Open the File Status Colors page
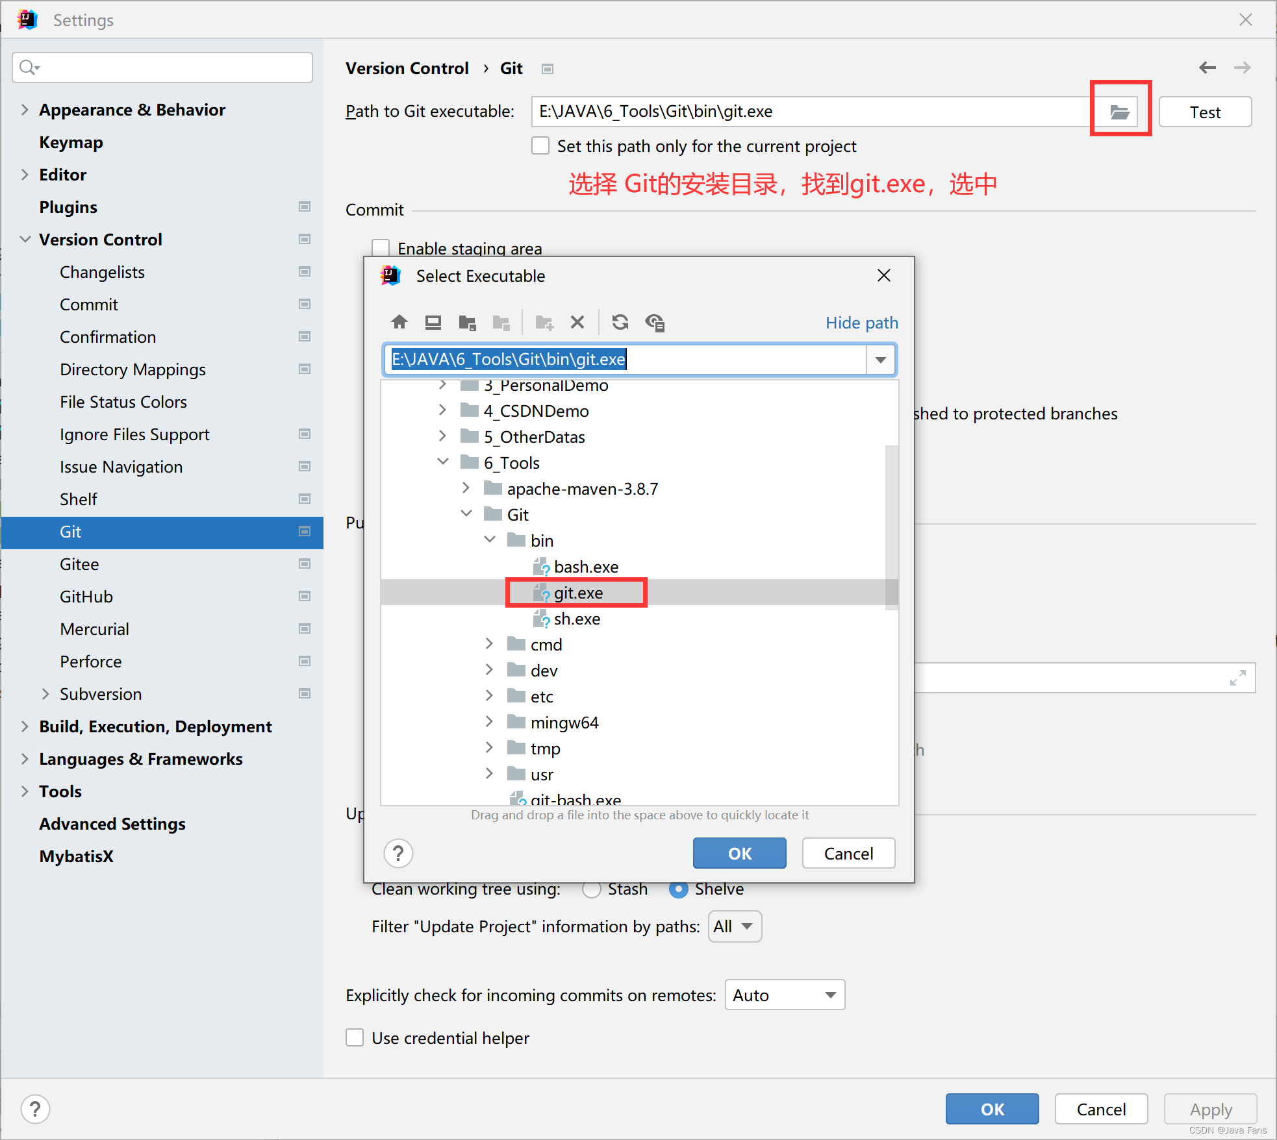 (123, 402)
